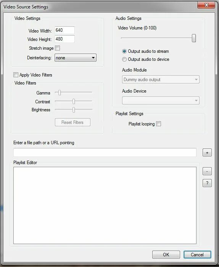The height and width of the screenshot is (267, 219).
Task: Enable the Playlist looping checkbox
Action: point(158,124)
